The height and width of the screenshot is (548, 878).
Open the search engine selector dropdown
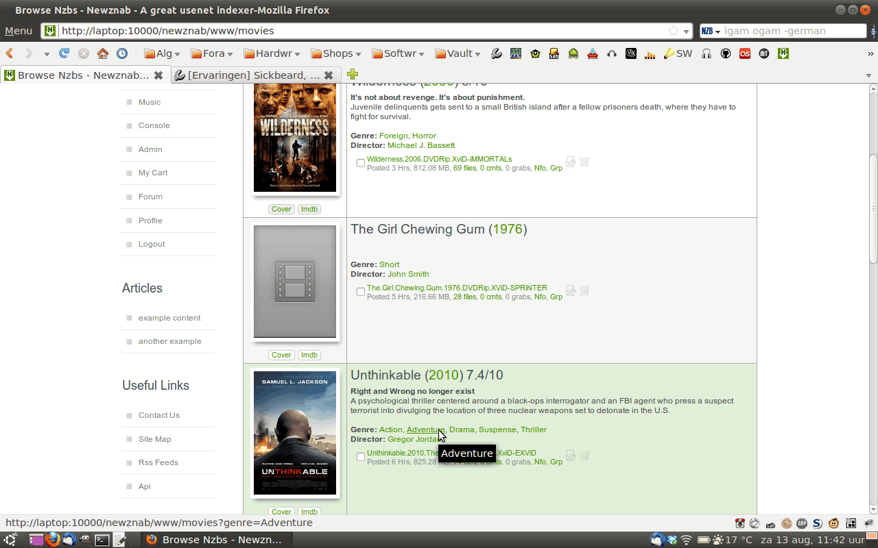[x=711, y=31]
